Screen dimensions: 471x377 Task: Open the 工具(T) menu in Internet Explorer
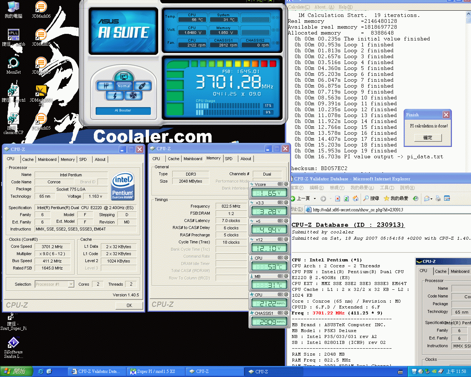(x=387, y=188)
